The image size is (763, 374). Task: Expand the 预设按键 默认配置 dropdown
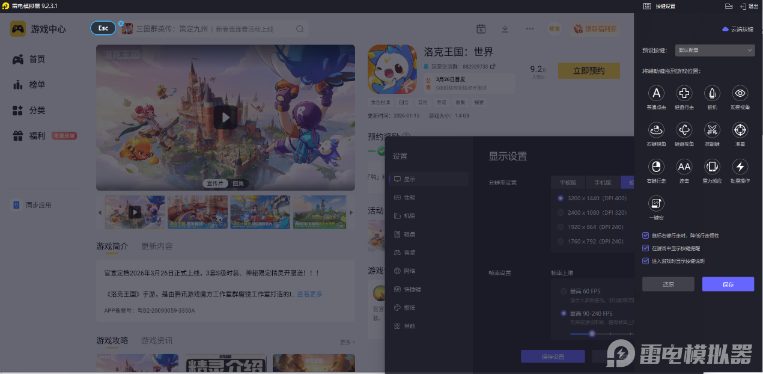715,51
